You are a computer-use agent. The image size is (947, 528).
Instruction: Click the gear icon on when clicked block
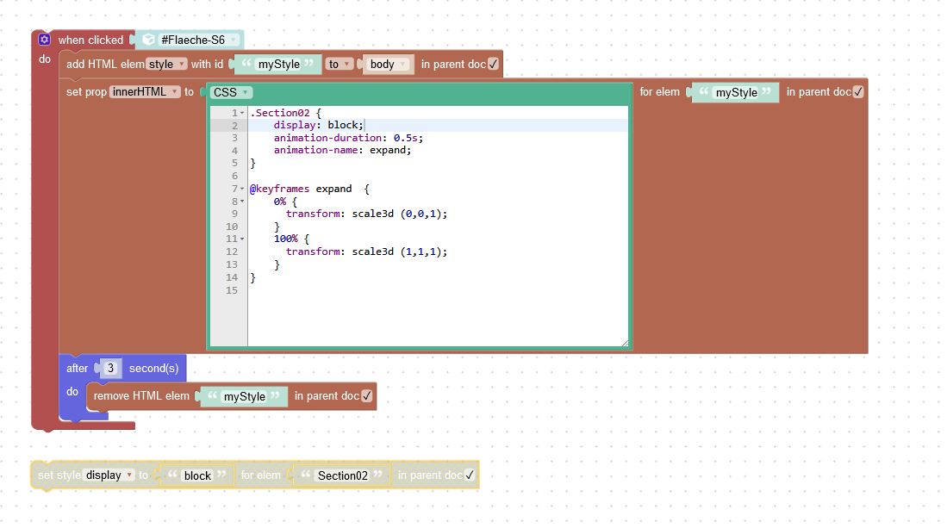44,40
